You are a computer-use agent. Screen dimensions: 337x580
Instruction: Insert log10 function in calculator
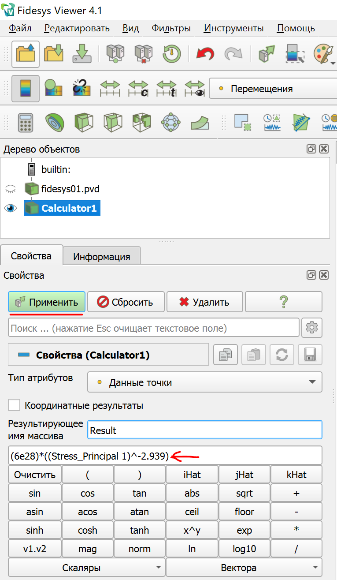[x=244, y=549]
